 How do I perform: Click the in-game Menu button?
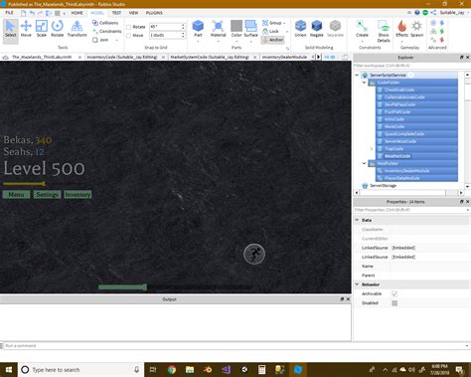tap(16, 194)
